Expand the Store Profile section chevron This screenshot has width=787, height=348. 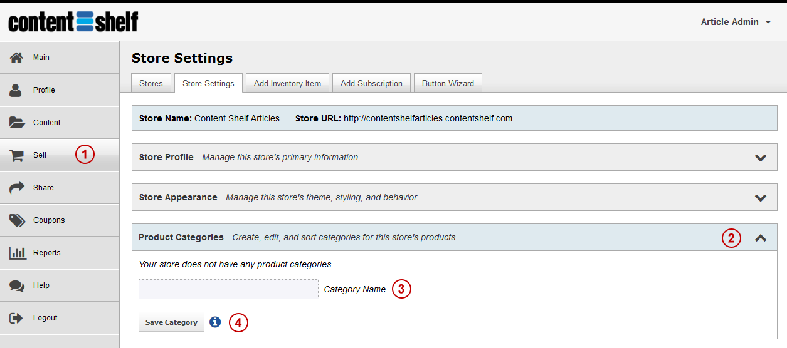tap(761, 158)
